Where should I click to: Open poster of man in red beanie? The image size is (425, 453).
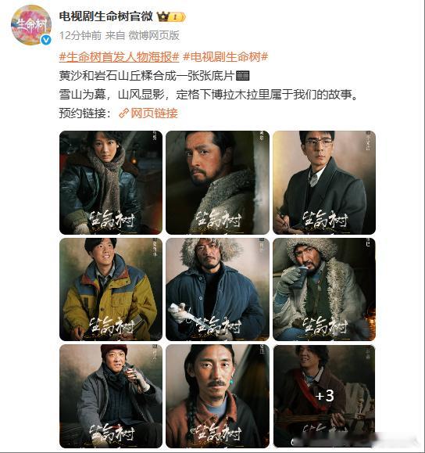click(111, 397)
